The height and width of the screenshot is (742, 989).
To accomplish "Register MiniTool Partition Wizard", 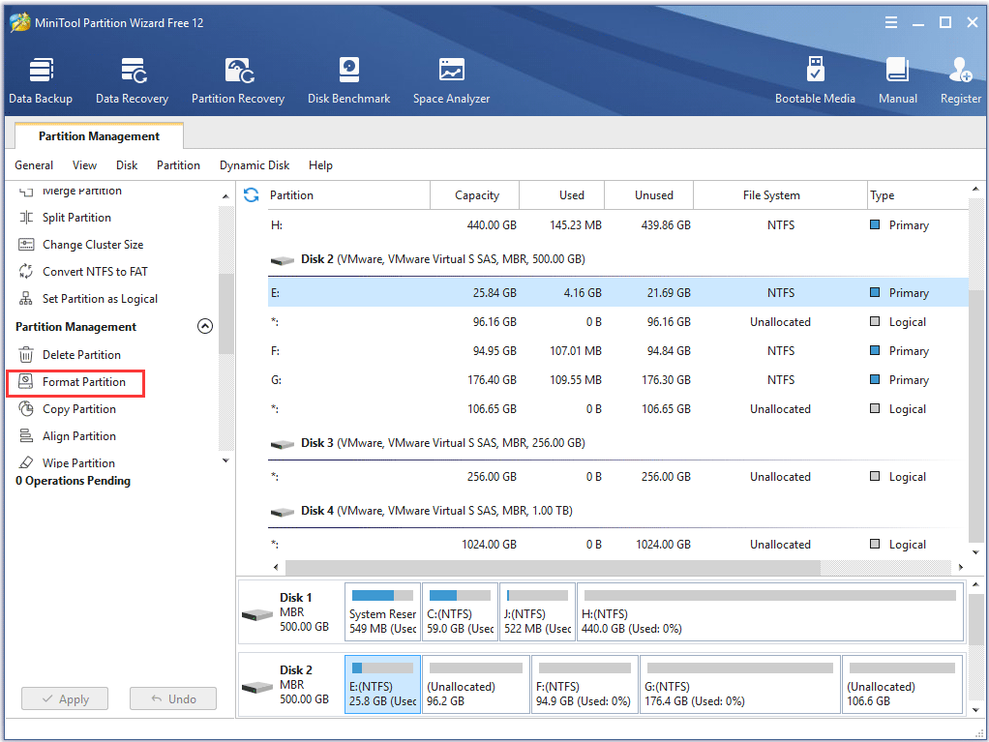I will 959,77.
